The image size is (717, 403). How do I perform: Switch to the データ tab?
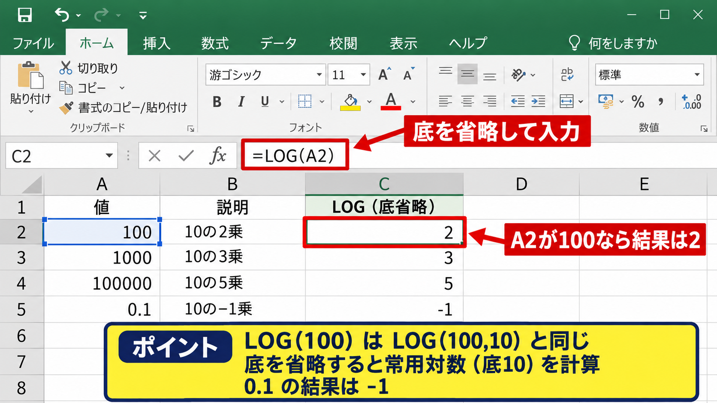278,43
